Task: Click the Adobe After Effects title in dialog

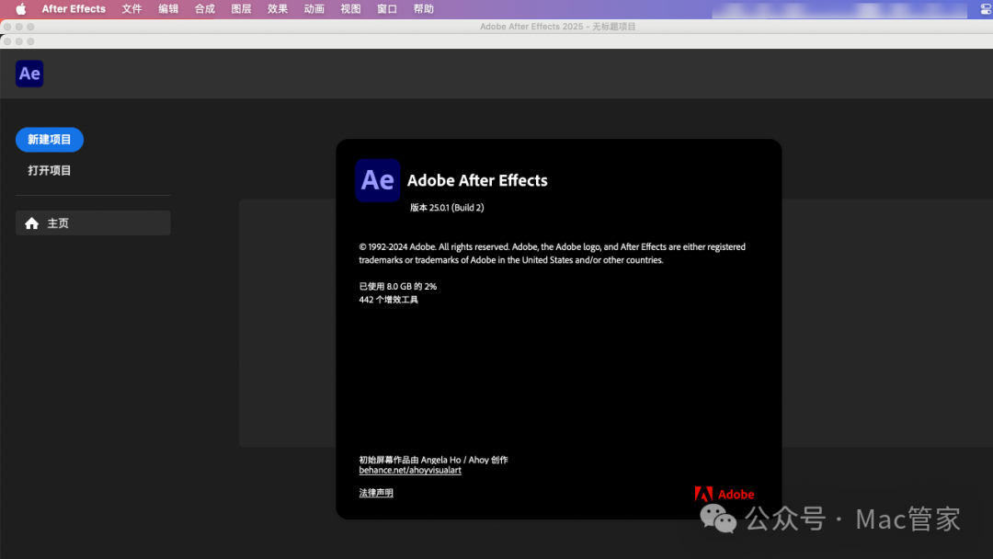Action: tap(477, 180)
